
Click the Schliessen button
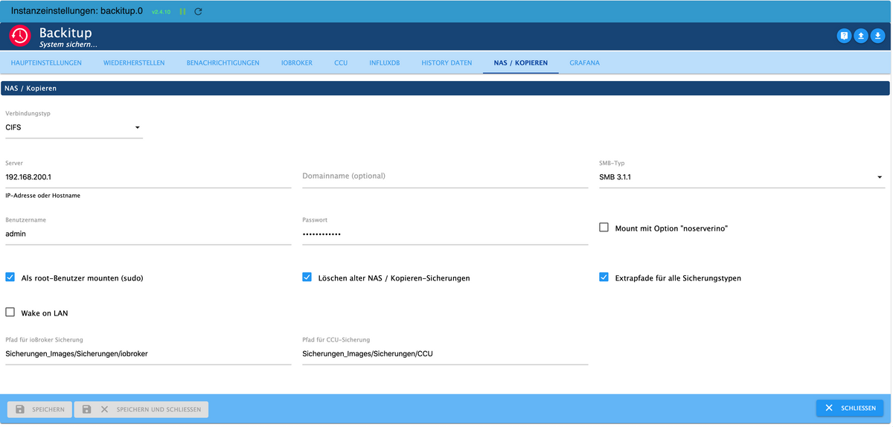click(x=850, y=408)
